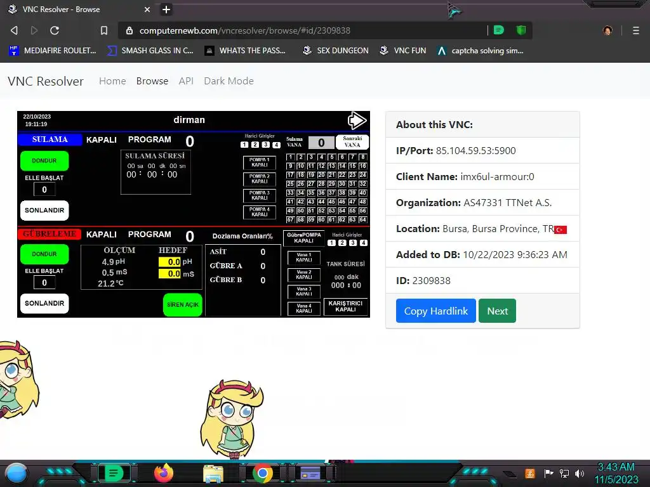Image resolution: width=650 pixels, height=487 pixels.
Task: Click the white arrow icon in VNC screenshot
Action: [x=357, y=120]
